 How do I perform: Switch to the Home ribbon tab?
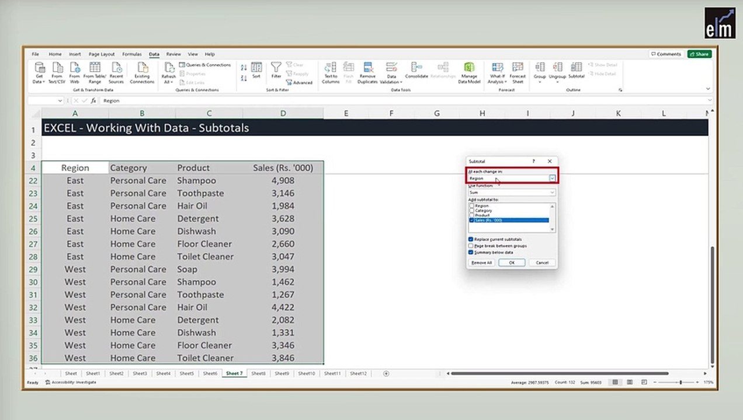point(55,54)
